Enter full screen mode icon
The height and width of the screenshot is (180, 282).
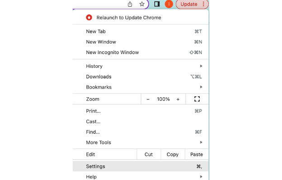197,99
